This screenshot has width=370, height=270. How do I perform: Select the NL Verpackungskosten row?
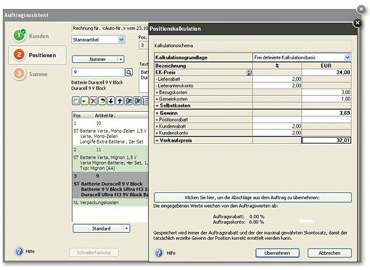pyautogui.click(x=111, y=202)
